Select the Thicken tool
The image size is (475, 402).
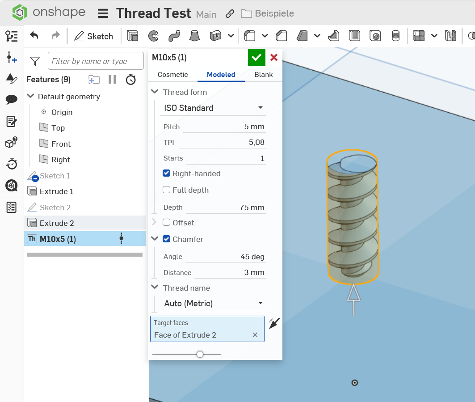[215, 36]
